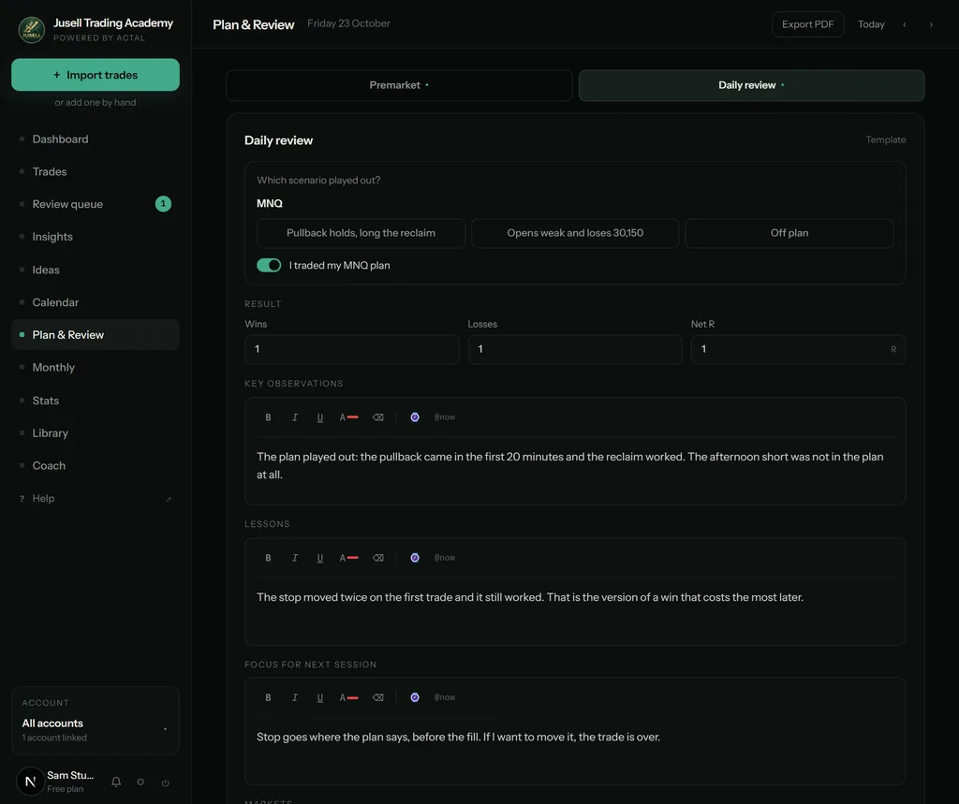The height and width of the screenshot is (804, 959).
Task: Select scenario "Opens weak and loses 30,150"
Action: [575, 233]
